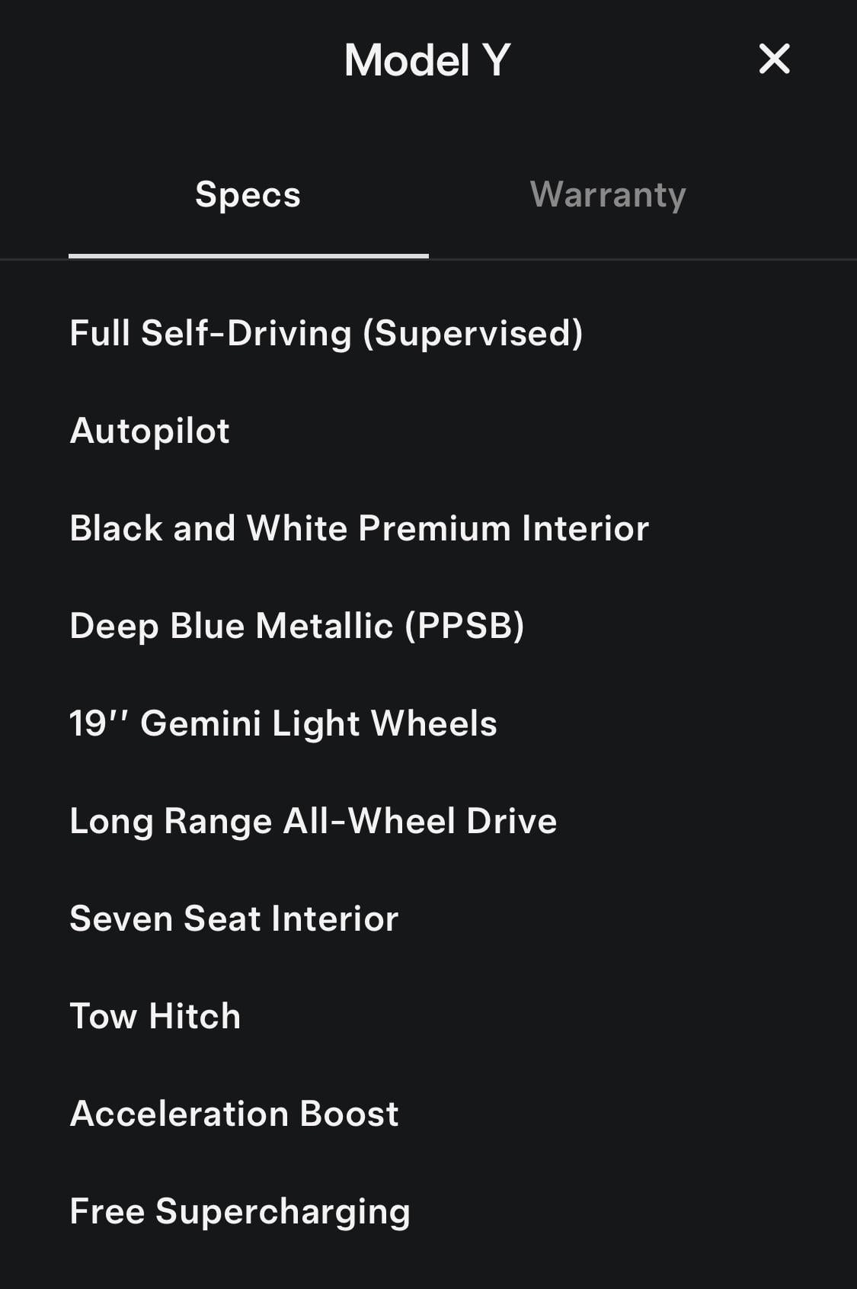Click the white underline beneath Specs
This screenshot has width=857, height=1289.
tap(248, 256)
